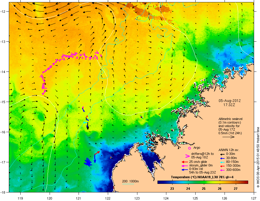This screenshot has width=260, height=201.
Task: Click cyan ANMN arrow for 80-150m
Action: [222, 162]
